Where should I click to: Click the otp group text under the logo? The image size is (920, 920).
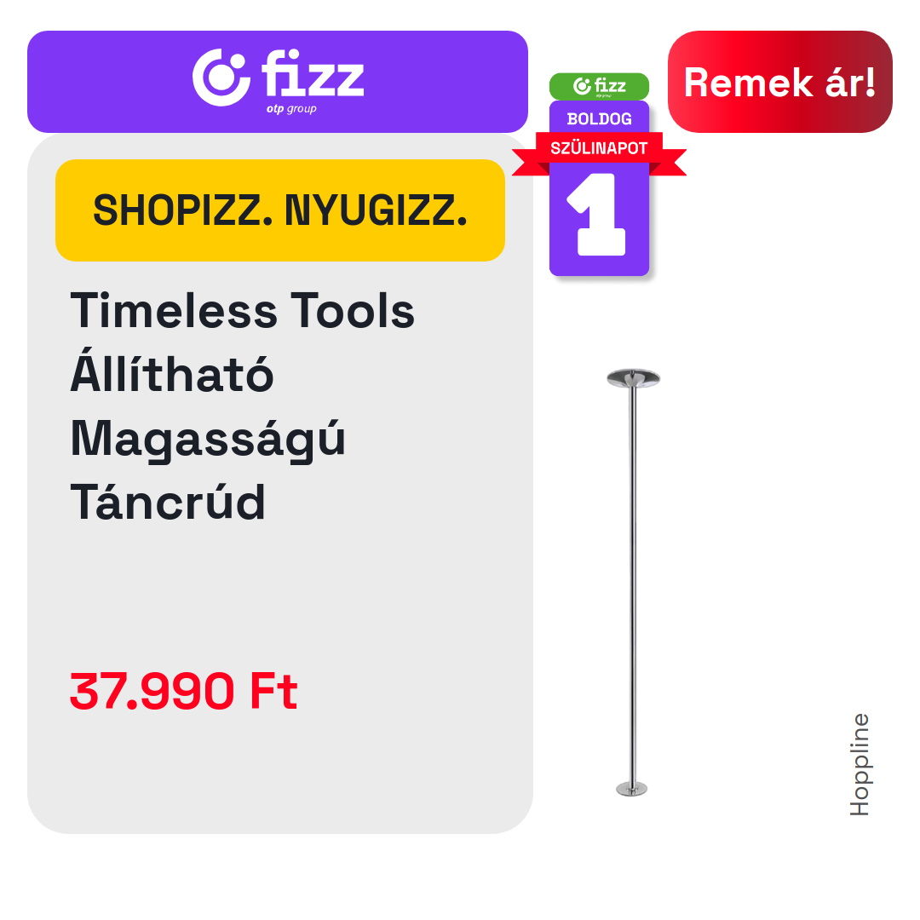click(x=291, y=109)
